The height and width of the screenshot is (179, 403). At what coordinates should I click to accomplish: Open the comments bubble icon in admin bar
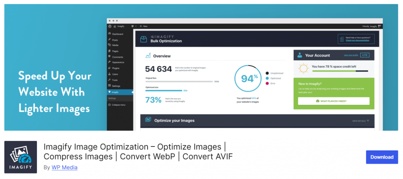pyautogui.click(x=133, y=26)
